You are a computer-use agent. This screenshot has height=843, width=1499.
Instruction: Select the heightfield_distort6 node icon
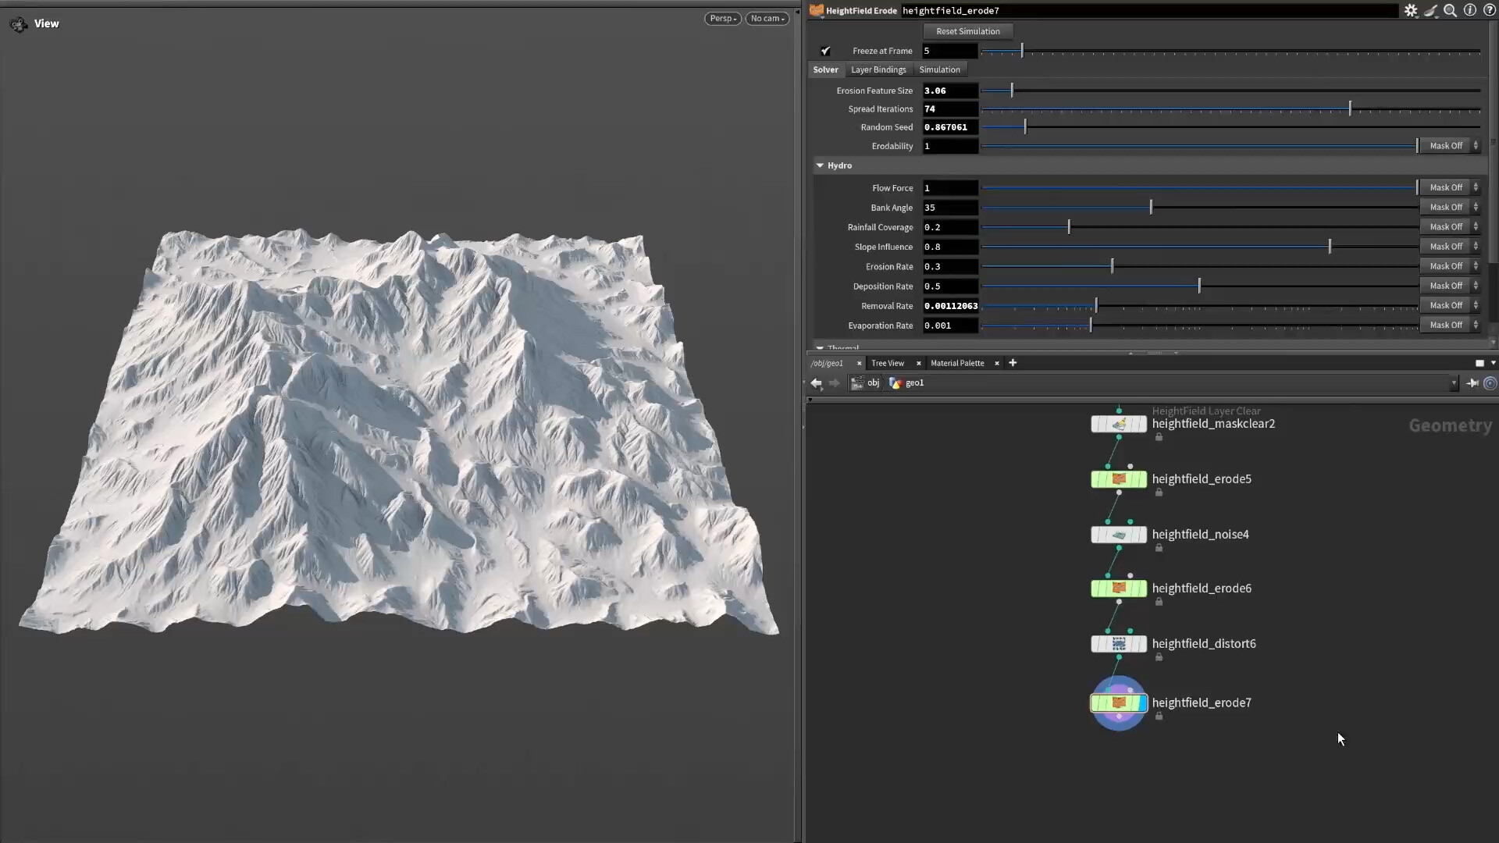1119,644
